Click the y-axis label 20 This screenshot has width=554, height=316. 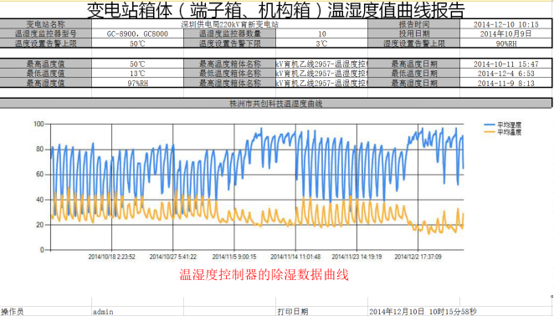point(40,225)
